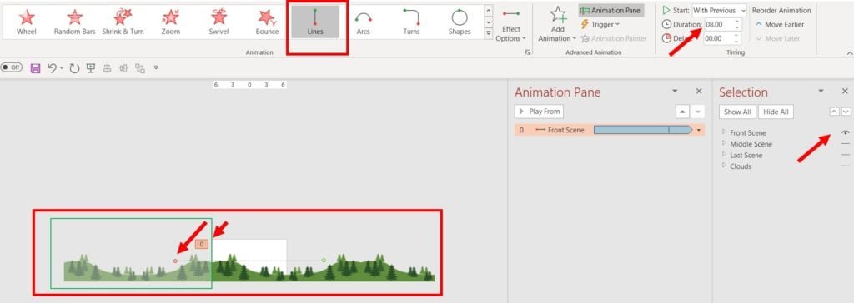Pick the Turns motion path
The height and width of the screenshot is (303, 854).
411,22
